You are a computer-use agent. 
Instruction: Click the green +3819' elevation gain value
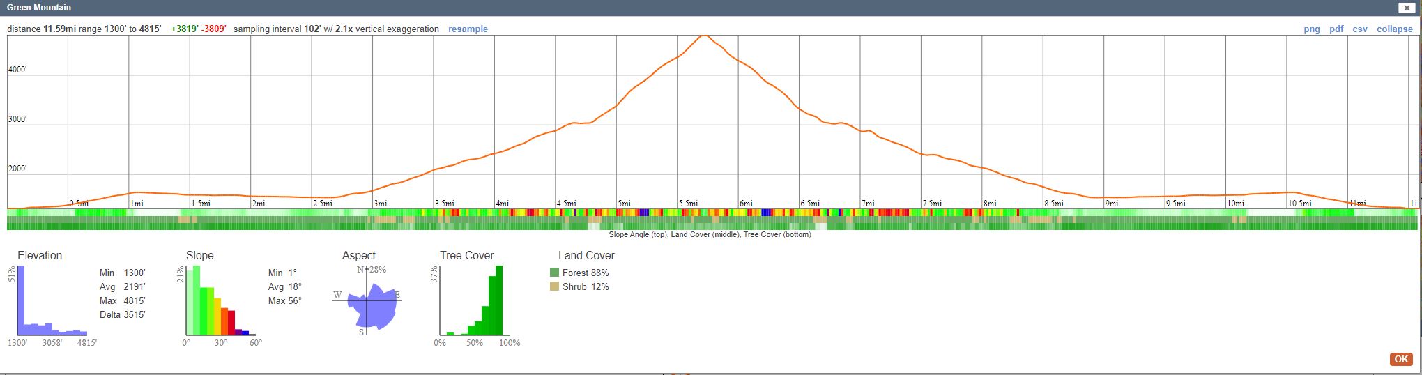[x=185, y=29]
